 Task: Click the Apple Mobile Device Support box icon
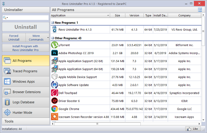(x=55, y=77)
